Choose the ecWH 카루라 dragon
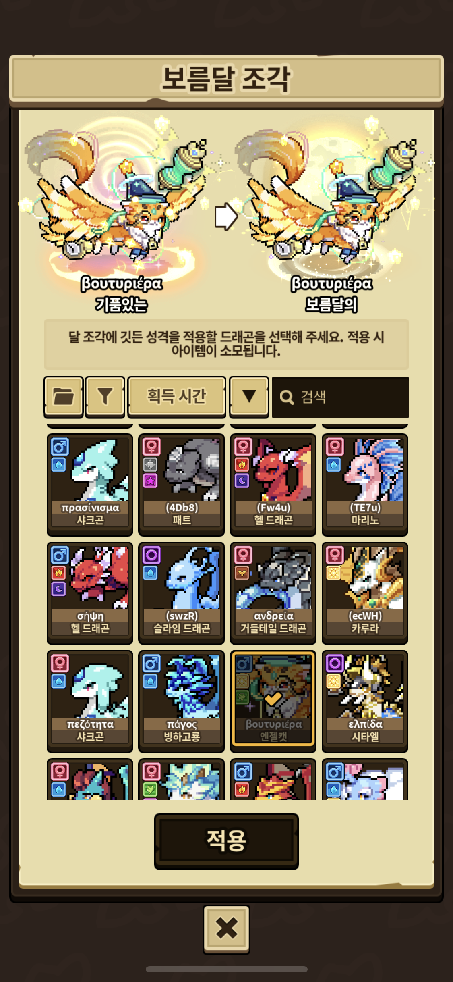 (365, 593)
